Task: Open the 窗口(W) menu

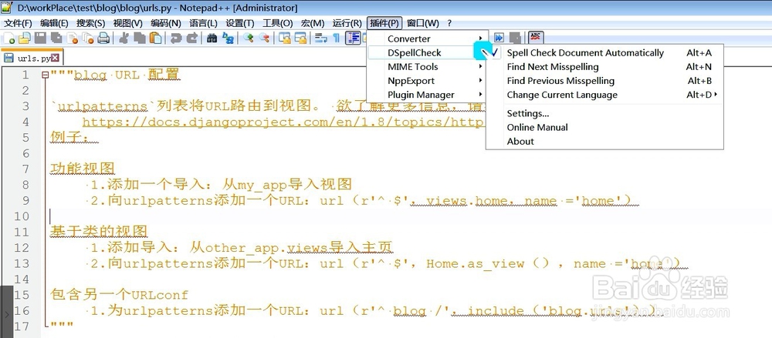Action: pyautogui.click(x=423, y=23)
